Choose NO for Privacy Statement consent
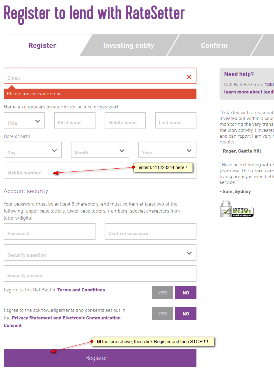This screenshot has height=373, width=274. pyautogui.click(x=186, y=314)
